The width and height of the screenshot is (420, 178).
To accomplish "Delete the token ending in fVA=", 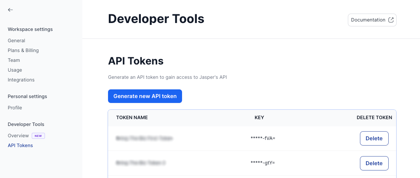I will coord(374,138).
